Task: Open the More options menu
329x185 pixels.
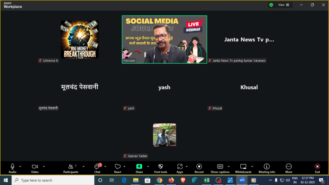Action: coord(289,167)
